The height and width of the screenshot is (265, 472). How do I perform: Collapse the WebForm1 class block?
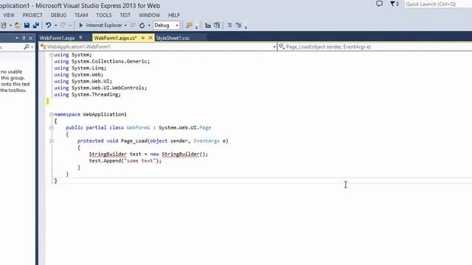click(x=52, y=127)
